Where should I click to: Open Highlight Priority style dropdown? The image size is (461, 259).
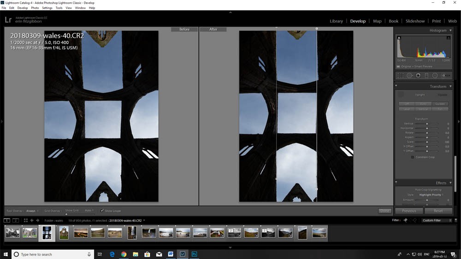431,194
